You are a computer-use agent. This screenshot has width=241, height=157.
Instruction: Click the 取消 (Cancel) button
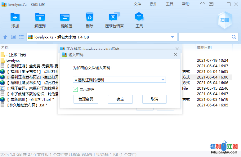pos(154,99)
